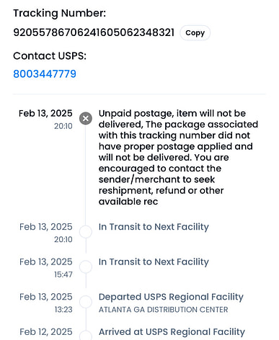Select In Transit to Next Facility at 15:47
This screenshot has width=279, height=340.
coord(154,262)
